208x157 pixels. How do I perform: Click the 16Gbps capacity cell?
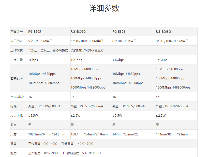[161, 60]
